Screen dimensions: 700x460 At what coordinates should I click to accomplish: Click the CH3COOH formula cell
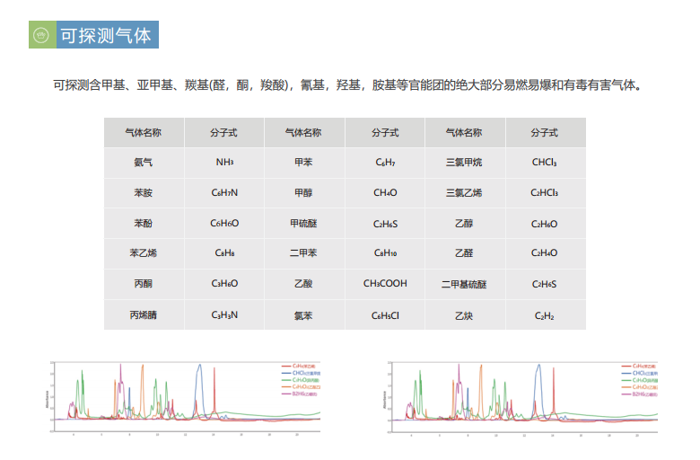[x=385, y=284]
